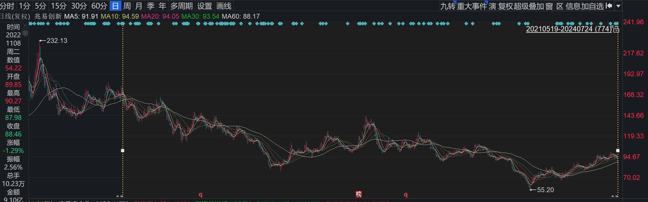Open the 多周期 multi-period view

pyautogui.click(x=182, y=6)
